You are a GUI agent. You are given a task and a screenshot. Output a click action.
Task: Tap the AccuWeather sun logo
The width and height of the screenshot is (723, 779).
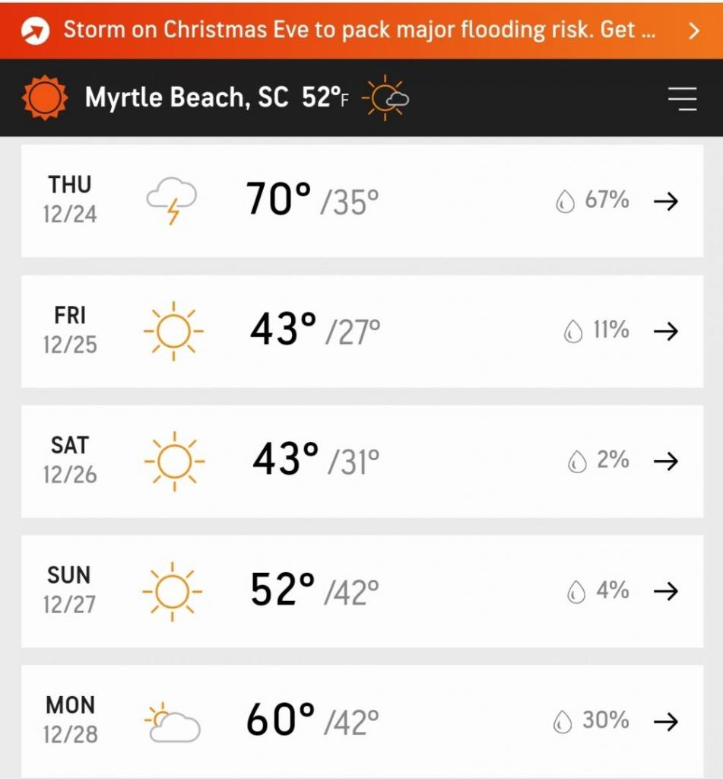click(x=45, y=97)
